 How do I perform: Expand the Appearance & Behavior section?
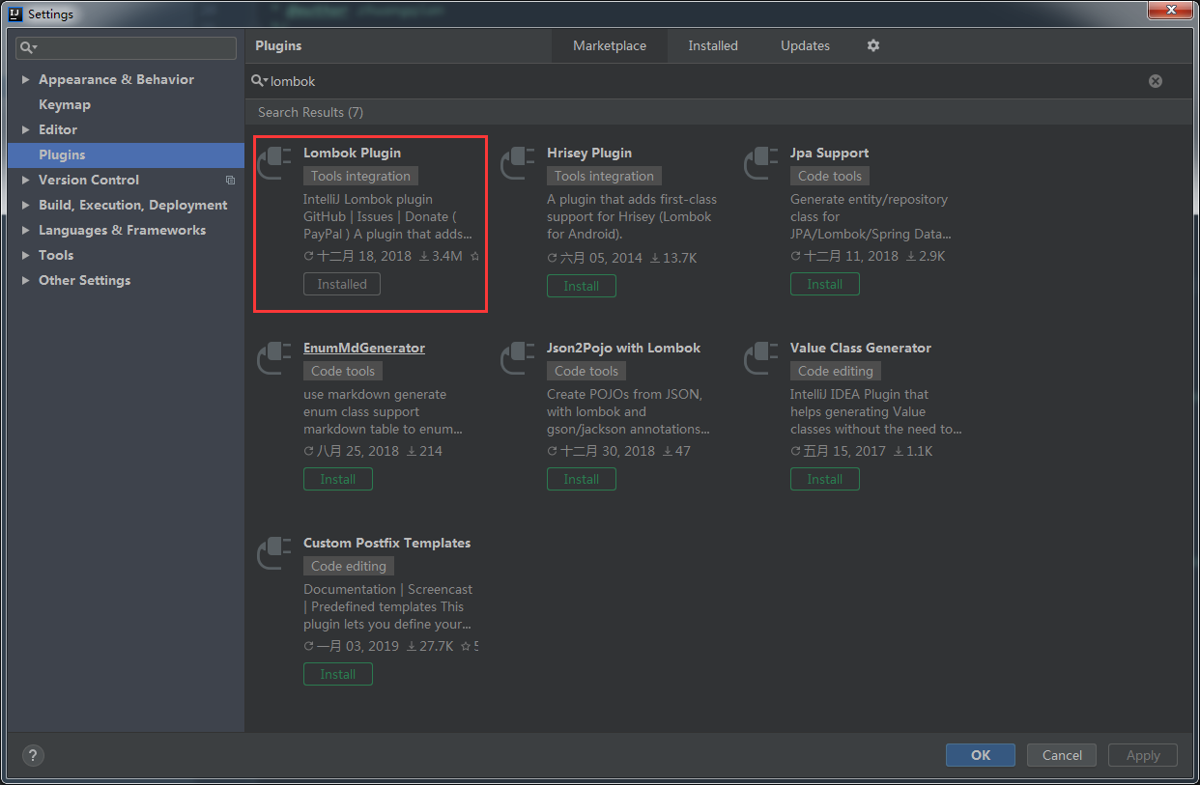tap(25, 79)
